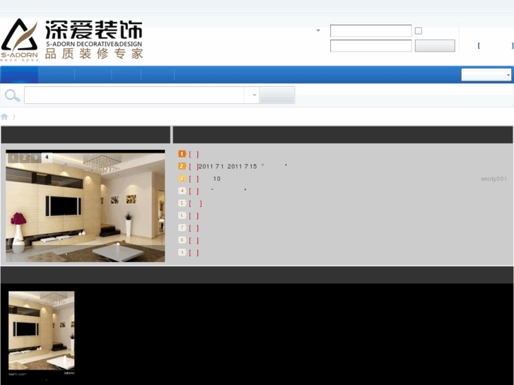Screen dimensions: 514x385
Task: Click the search button next to the search box
Action: click(x=277, y=95)
